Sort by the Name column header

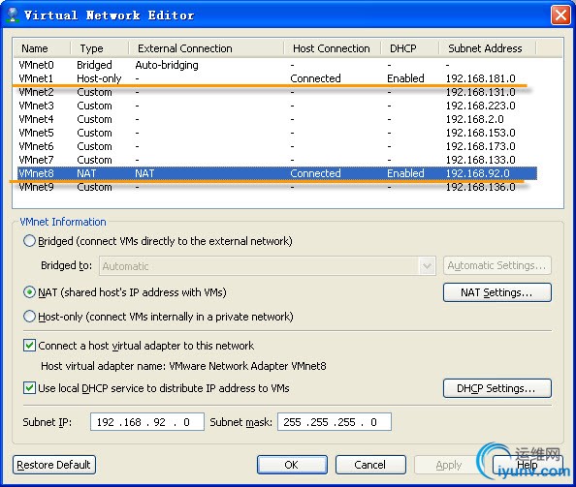(x=42, y=48)
